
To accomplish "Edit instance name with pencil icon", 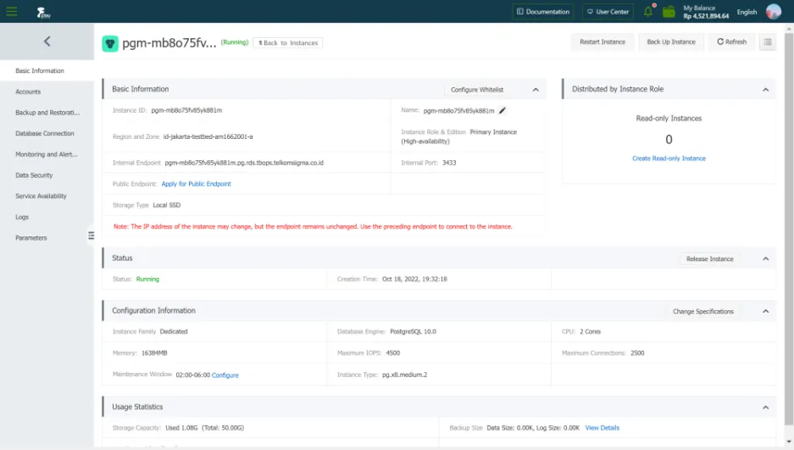I will click(502, 110).
